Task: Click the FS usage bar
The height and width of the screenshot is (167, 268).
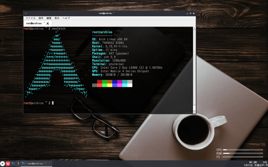Action: (243, 157)
